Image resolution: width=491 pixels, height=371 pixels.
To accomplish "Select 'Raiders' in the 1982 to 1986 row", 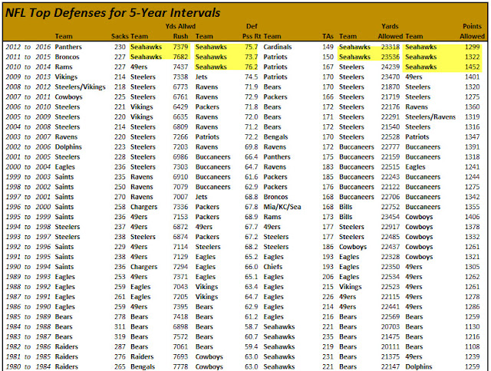I will [67, 347].
